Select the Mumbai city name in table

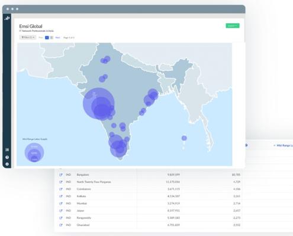click(x=82, y=204)
